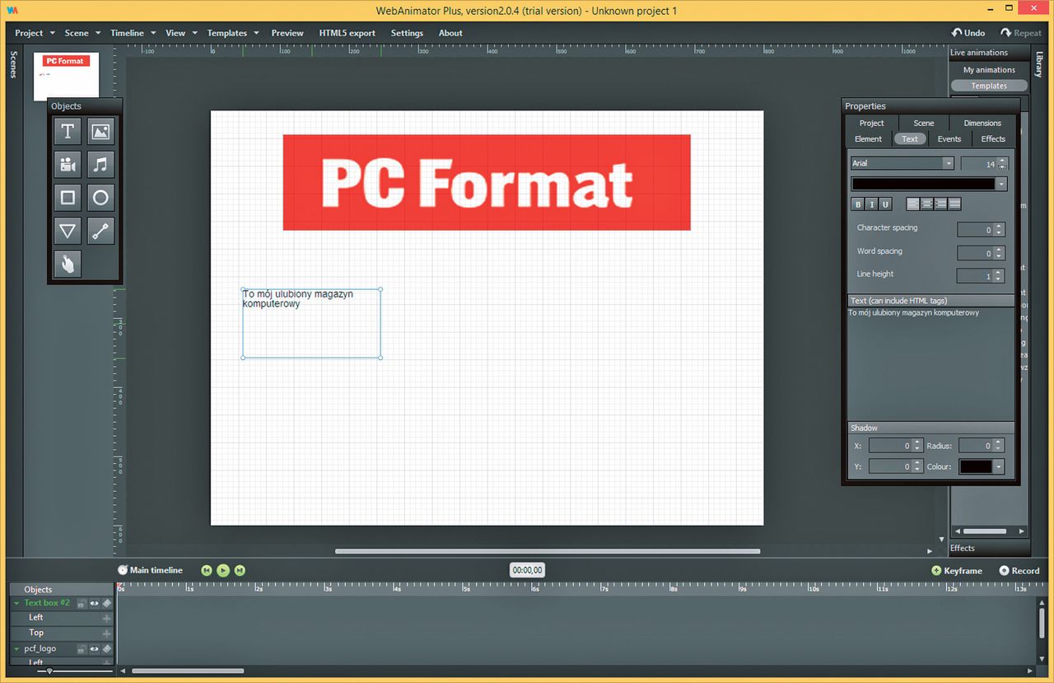This screenshot has width=1054, height=683.
Task: Select the Templates library button
Action: tap(989, 86)
